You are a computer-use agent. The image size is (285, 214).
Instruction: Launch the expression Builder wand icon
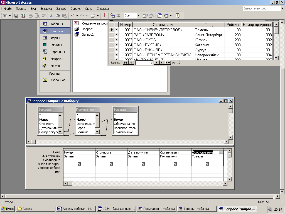click(x=152, y=16)
